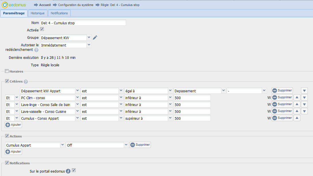Click help icon next to redéclenchement

(36, 50)
